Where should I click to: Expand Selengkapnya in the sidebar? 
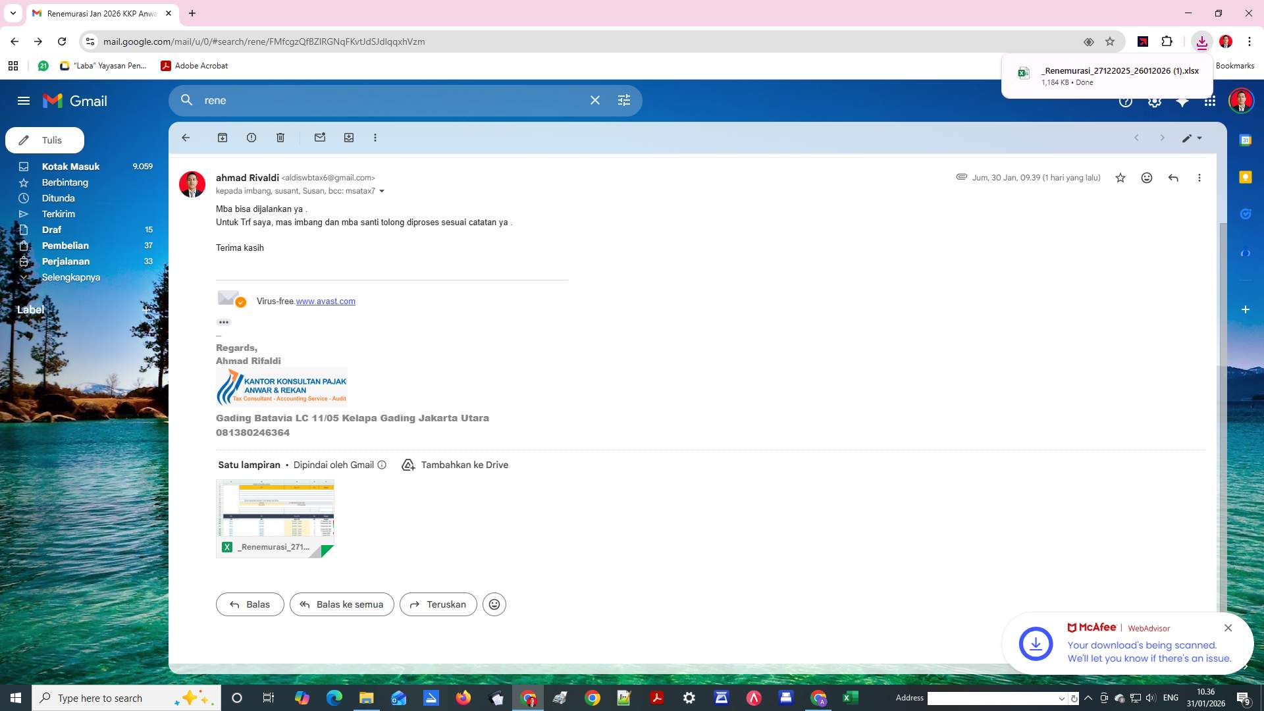[x=70, y=277]
